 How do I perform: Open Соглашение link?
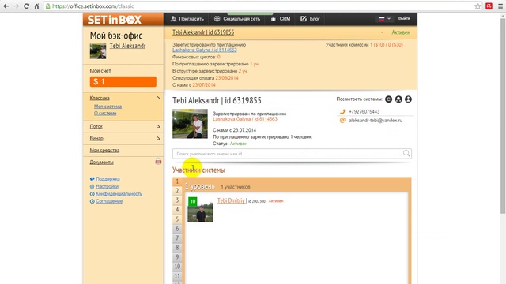[109, 201]
